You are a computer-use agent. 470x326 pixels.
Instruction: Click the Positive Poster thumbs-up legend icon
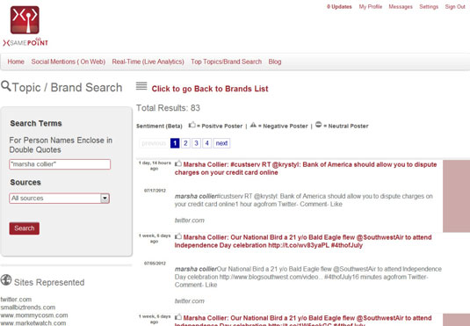coord(192,125)
